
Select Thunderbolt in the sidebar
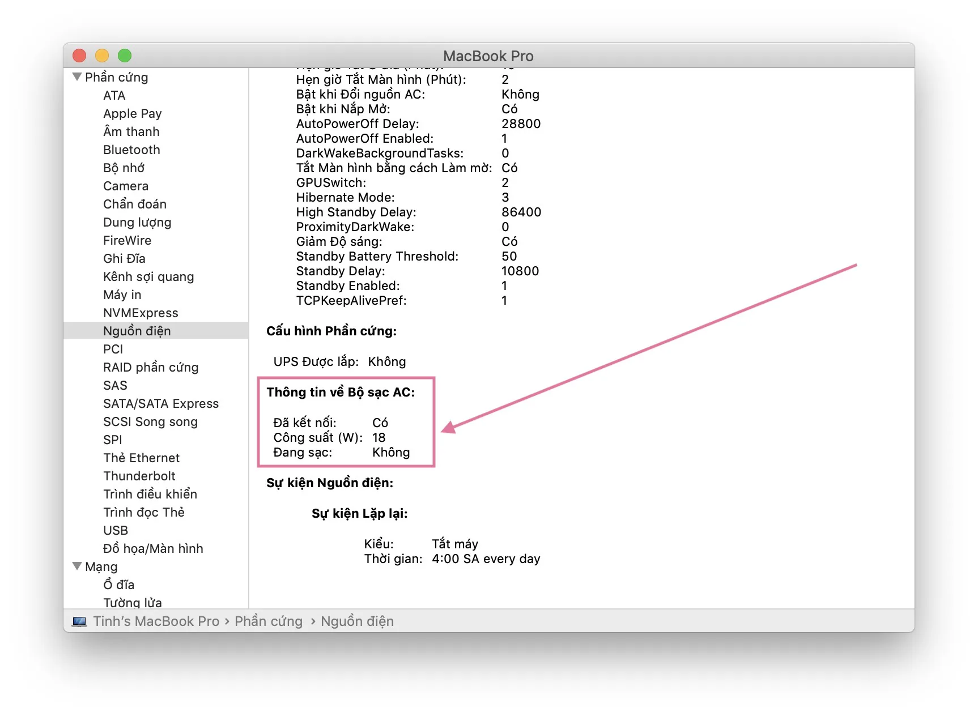pos(139,476)
